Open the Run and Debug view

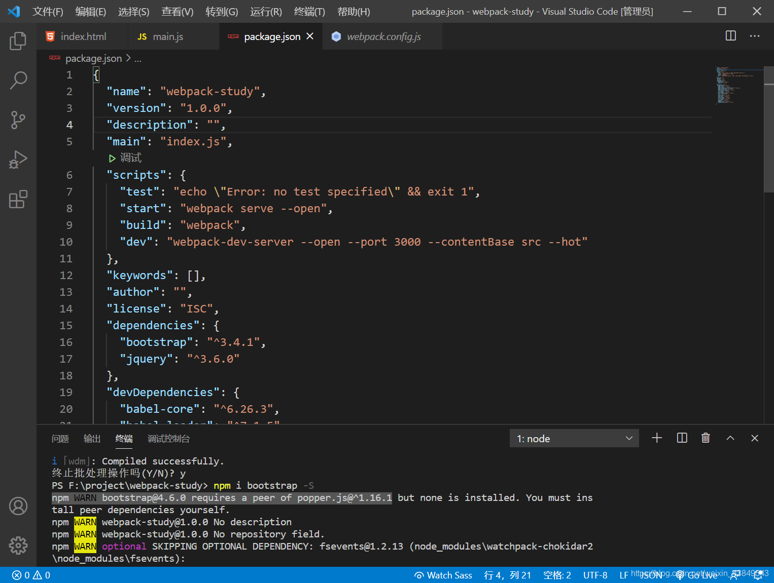coord(18,160)
